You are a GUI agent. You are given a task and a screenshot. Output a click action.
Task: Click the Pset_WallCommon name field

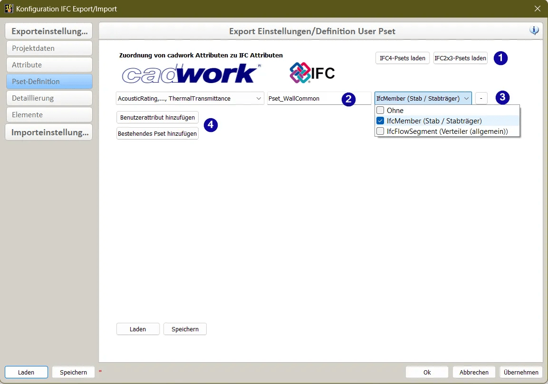point(304,98)
